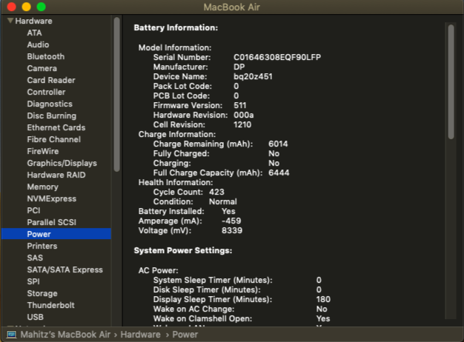Click the System Power Settings heading
This screenshot has width=464, height=342.
pyautogui.click(x=183, y=250)
